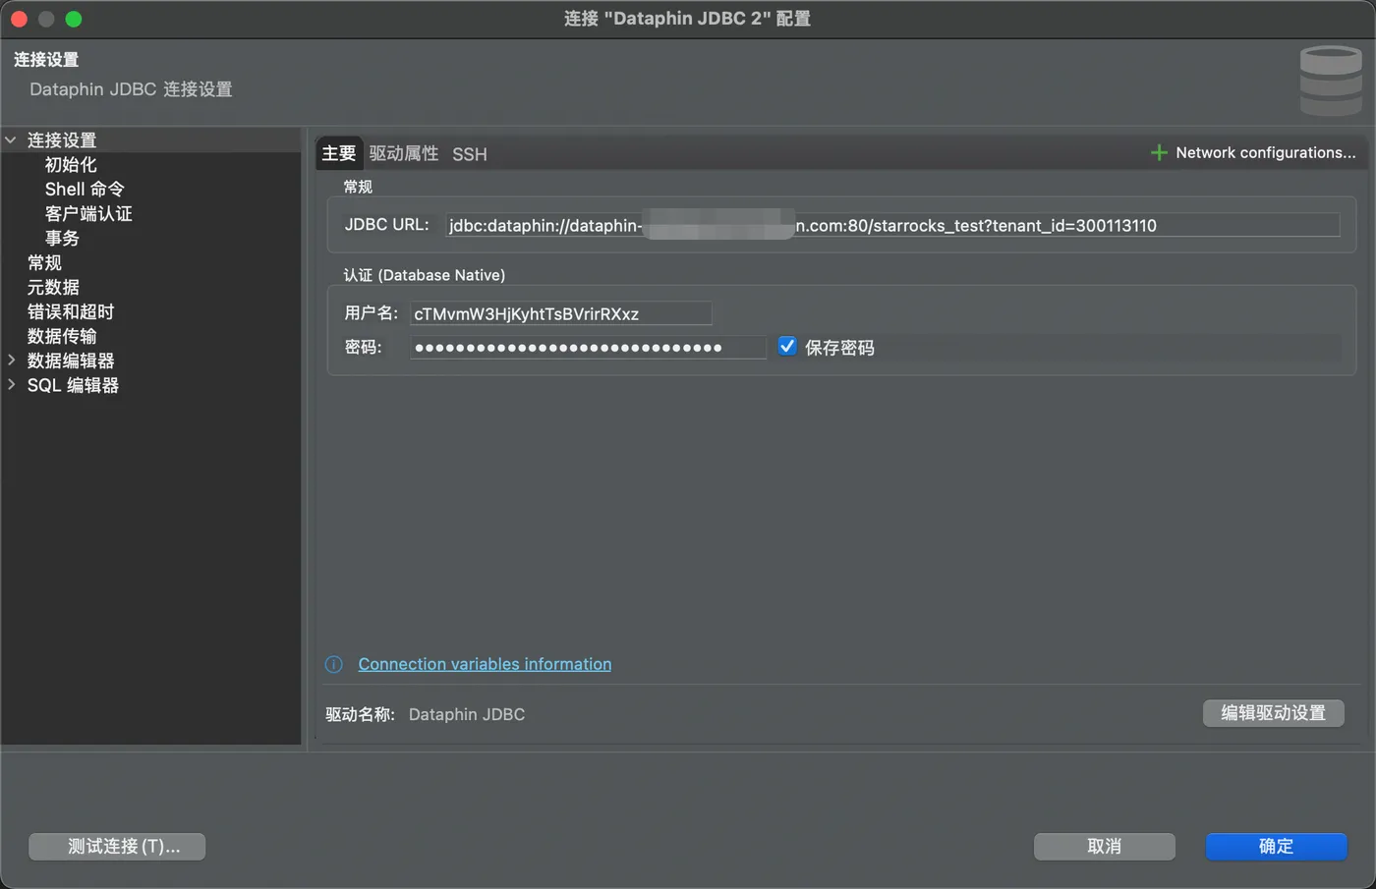
Task: Expand the SQL 编辑器 tree node
Action: tap(11, 385)
